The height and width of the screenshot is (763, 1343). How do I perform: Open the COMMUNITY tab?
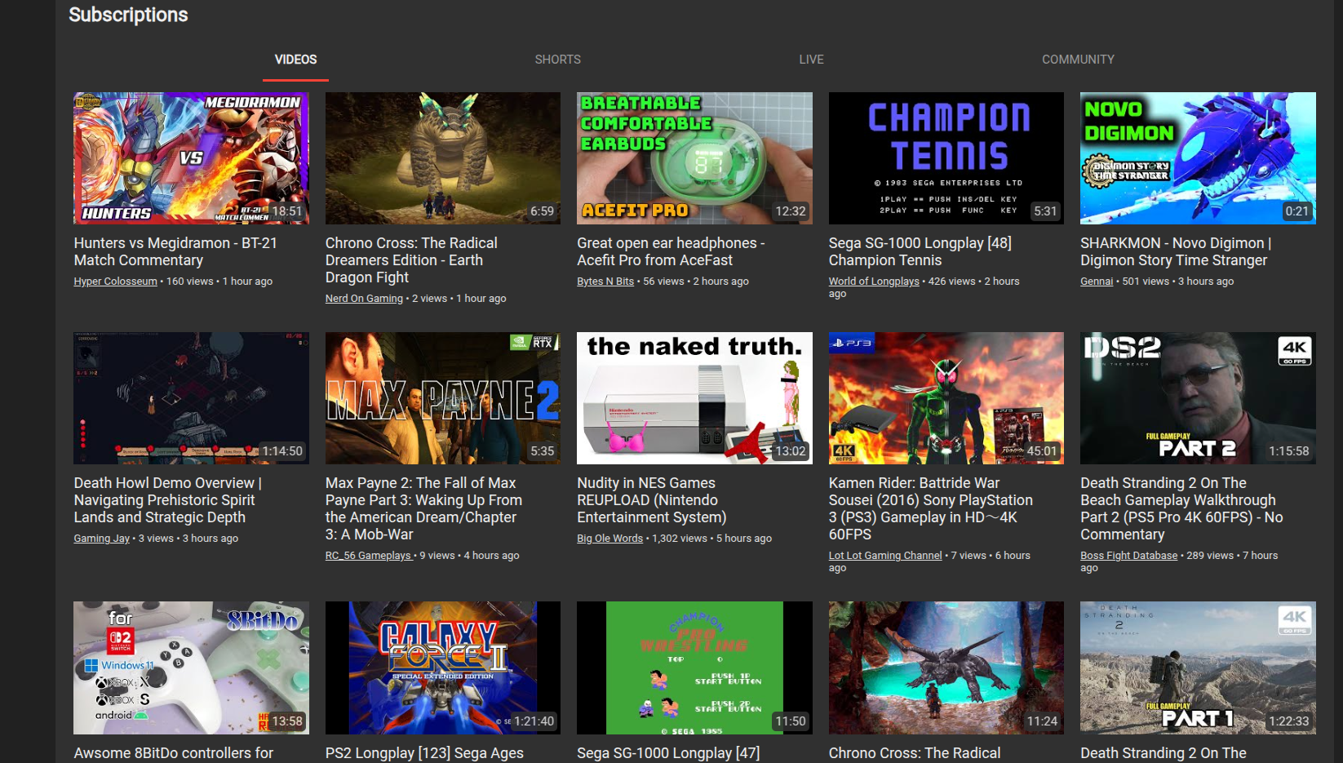pos(1078,60)
